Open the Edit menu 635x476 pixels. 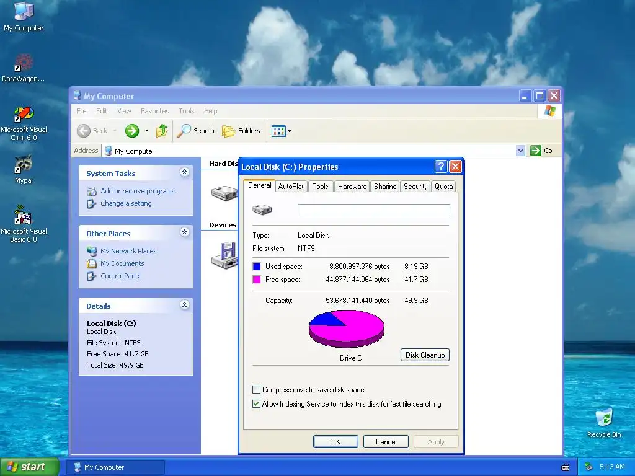[102, 111]
